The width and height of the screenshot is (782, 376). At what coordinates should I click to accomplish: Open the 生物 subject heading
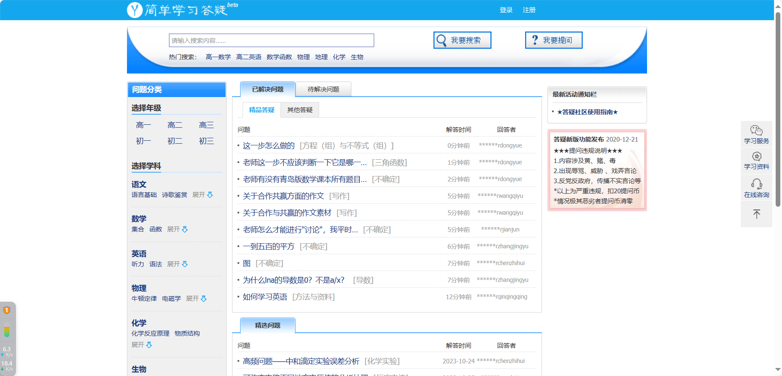(x=139, y=369)
